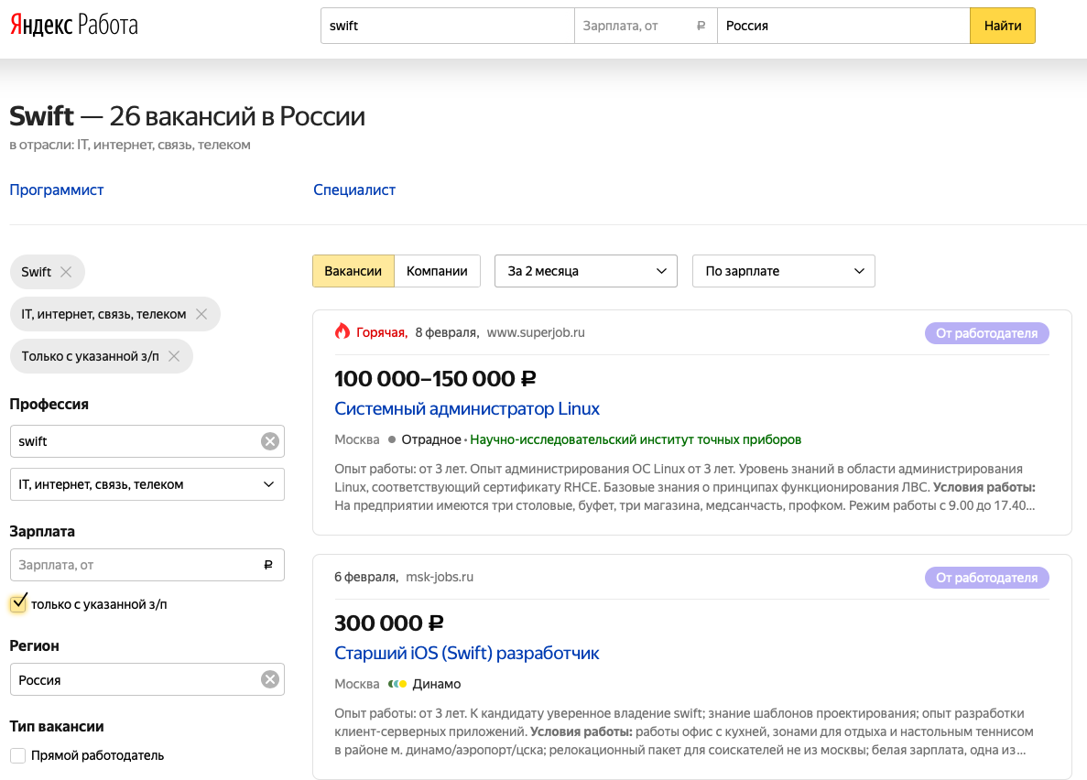Click the msk-jobs.ru source text
The height and width of the screenshot is (780, 1087).
[x=440, y=577]
